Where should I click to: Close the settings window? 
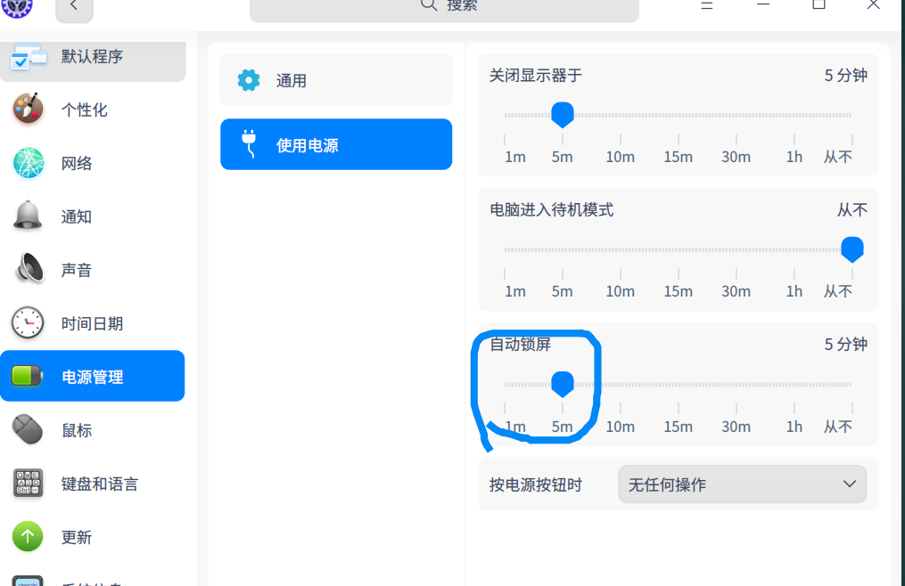click(873, 5)
